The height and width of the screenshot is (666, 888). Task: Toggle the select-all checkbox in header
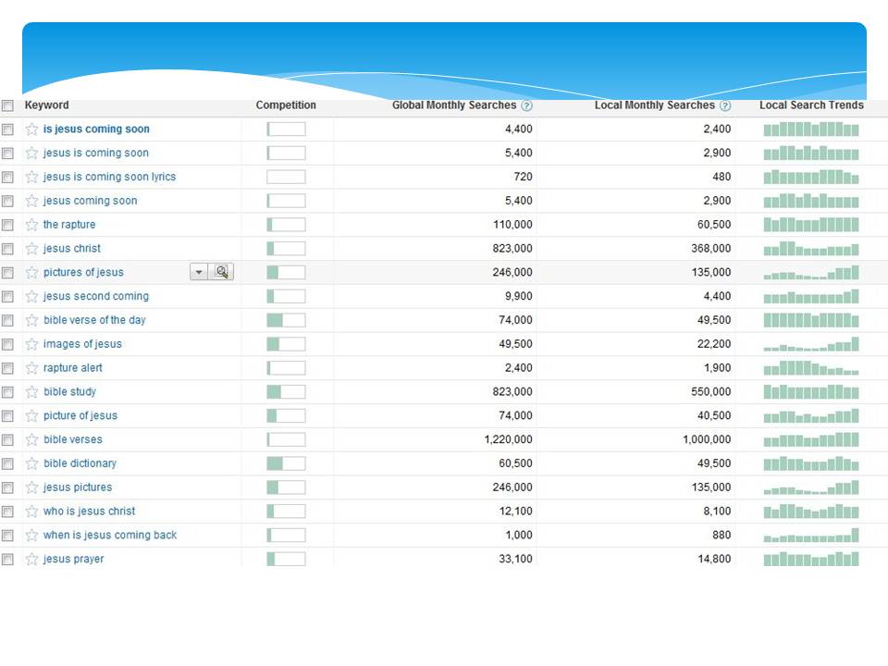[8, 106]
